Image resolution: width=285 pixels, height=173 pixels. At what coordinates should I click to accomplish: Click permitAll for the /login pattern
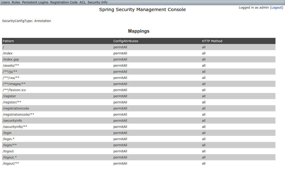click(120, 133)
